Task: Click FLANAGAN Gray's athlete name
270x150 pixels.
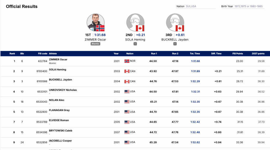Action: point(59,110)
